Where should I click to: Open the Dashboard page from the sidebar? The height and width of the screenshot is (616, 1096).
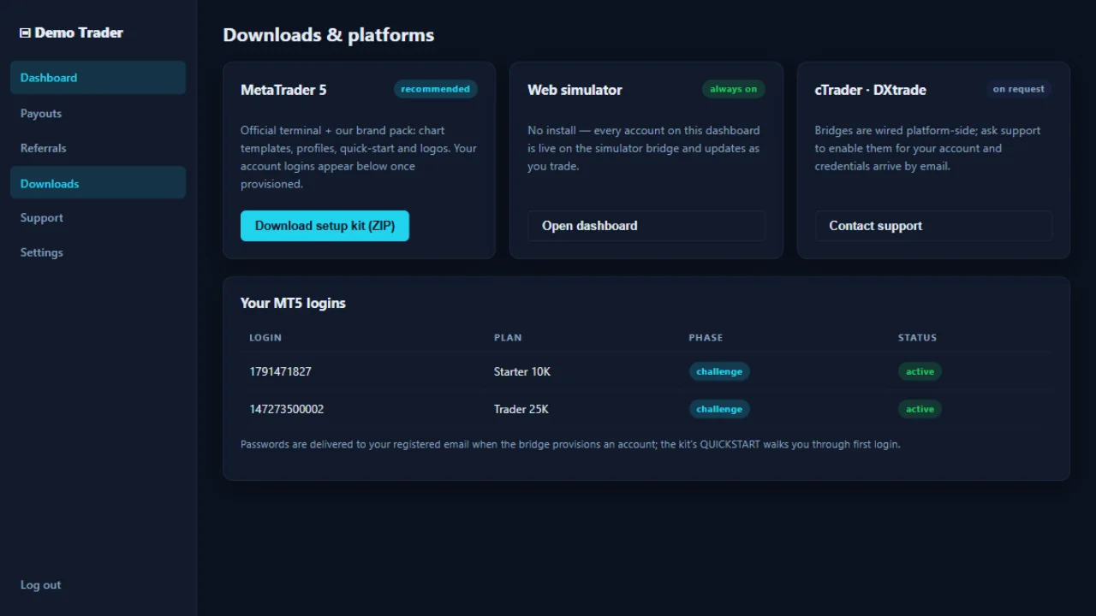98,78
